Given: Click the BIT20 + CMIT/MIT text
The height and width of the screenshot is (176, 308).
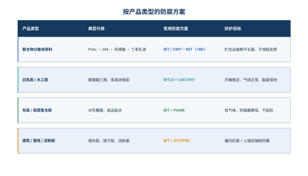Looking at the screenshot, I should (179, 80).
